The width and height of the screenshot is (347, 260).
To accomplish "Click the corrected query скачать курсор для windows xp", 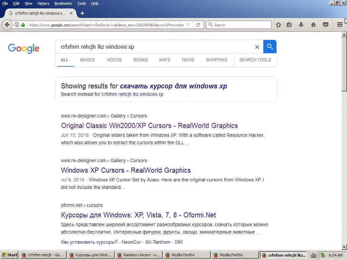I will coord(173,86).
